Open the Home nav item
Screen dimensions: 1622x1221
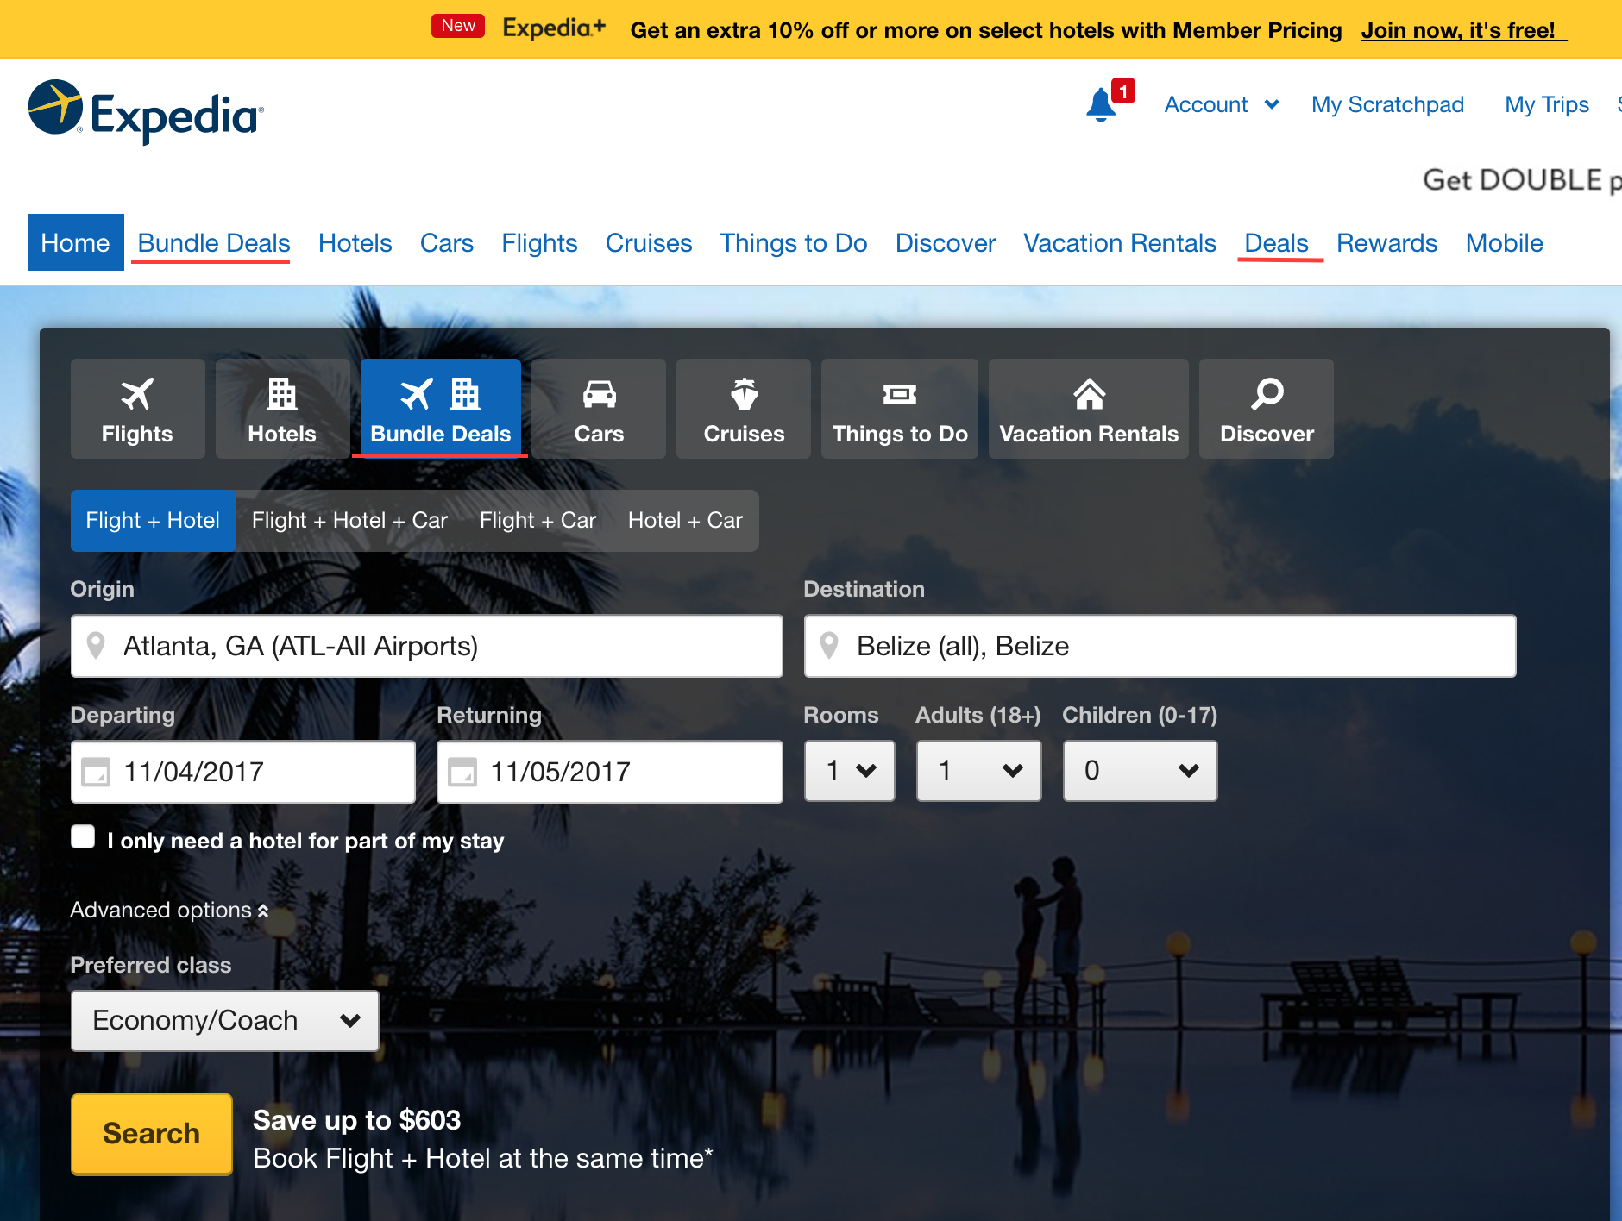coord(76,242)
